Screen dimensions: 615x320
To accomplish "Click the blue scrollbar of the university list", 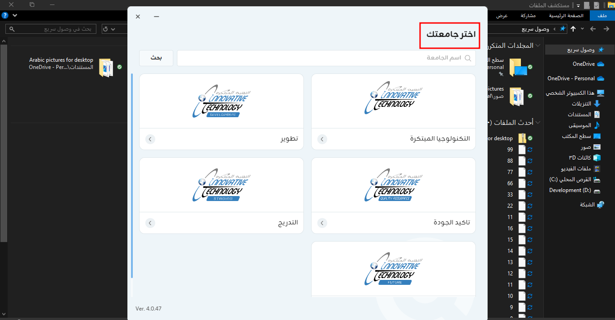I will pyautogui.click(x=132, y=176).
